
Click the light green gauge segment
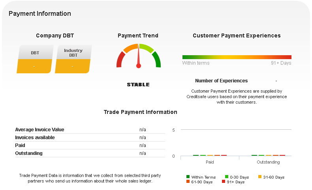click(x=147, y=48)
